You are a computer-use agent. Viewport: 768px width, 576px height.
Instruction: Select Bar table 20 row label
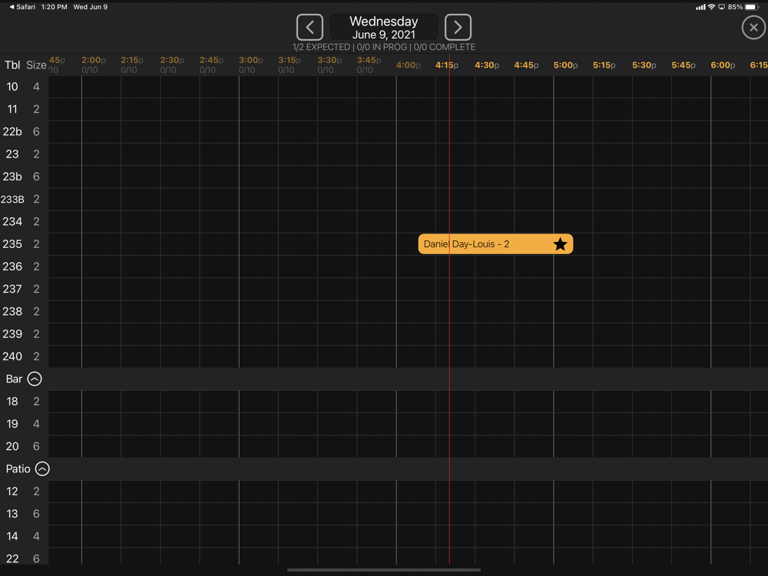pos(12,447)
